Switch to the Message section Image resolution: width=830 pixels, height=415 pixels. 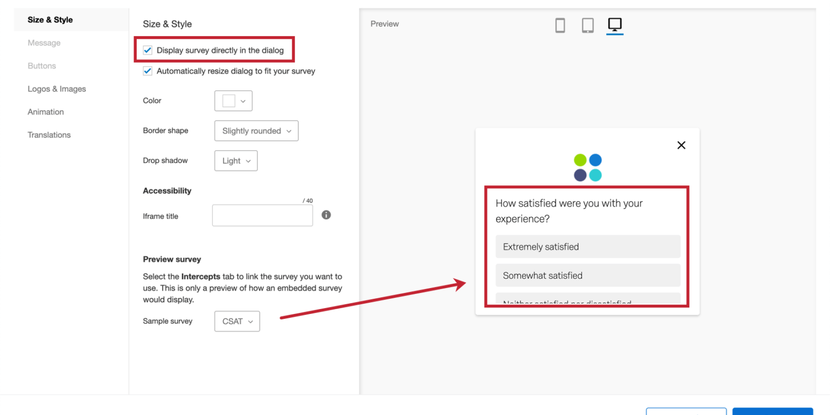[44, 43]
